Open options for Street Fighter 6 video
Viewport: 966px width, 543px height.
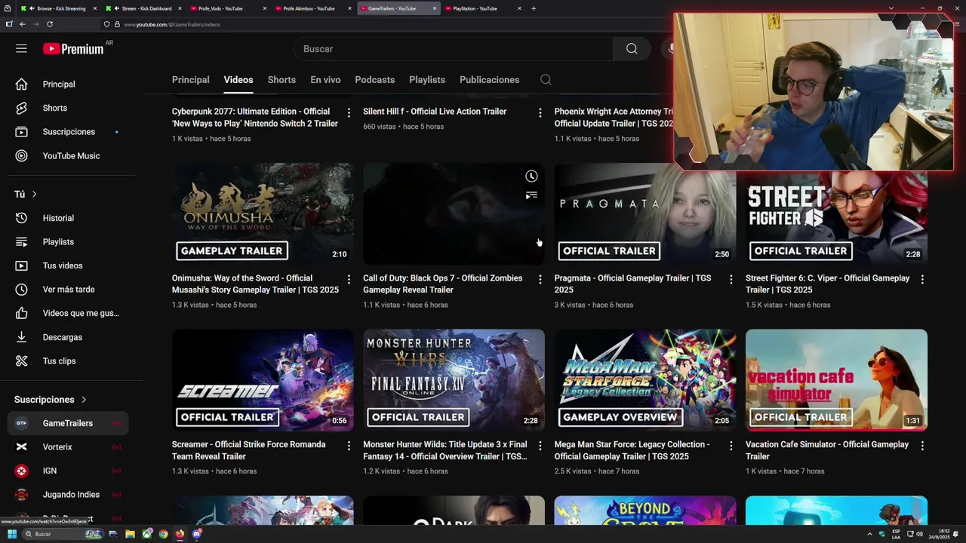click(x=921, y=279)
